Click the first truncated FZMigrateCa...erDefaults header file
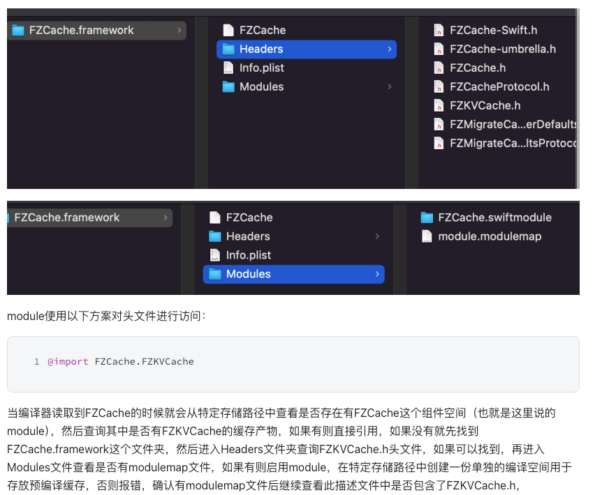This screenshot has height=495, width=602. tap(513, 124)
